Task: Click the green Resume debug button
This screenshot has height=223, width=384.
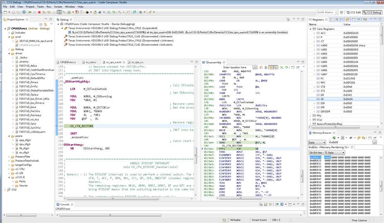Action: [x=30, y=12]
